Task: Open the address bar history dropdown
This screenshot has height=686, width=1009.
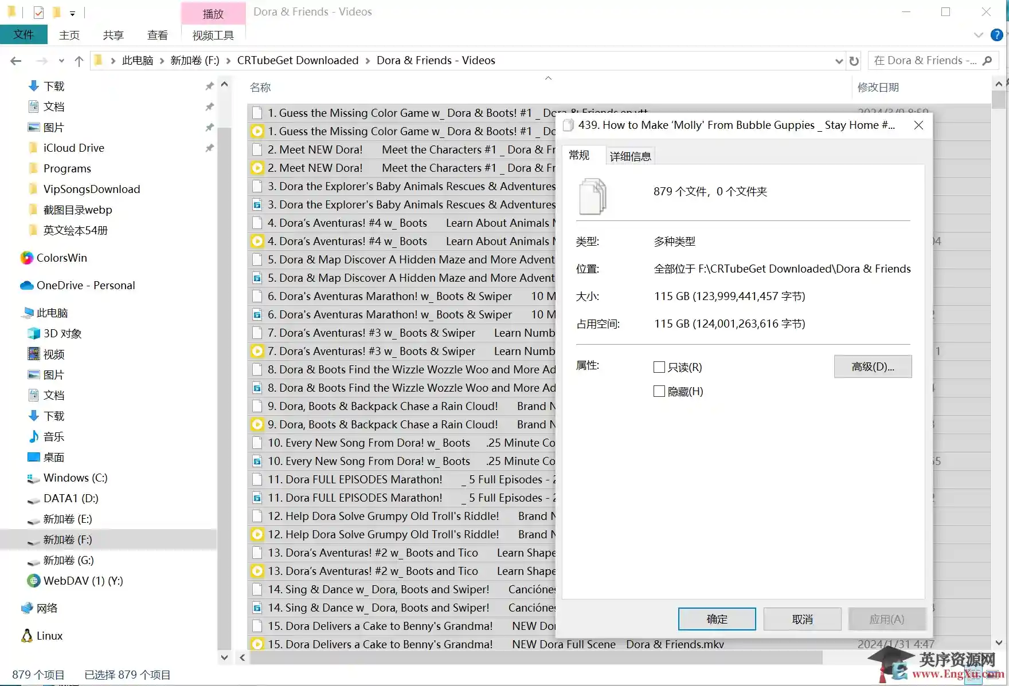Action: coord(839,61)
